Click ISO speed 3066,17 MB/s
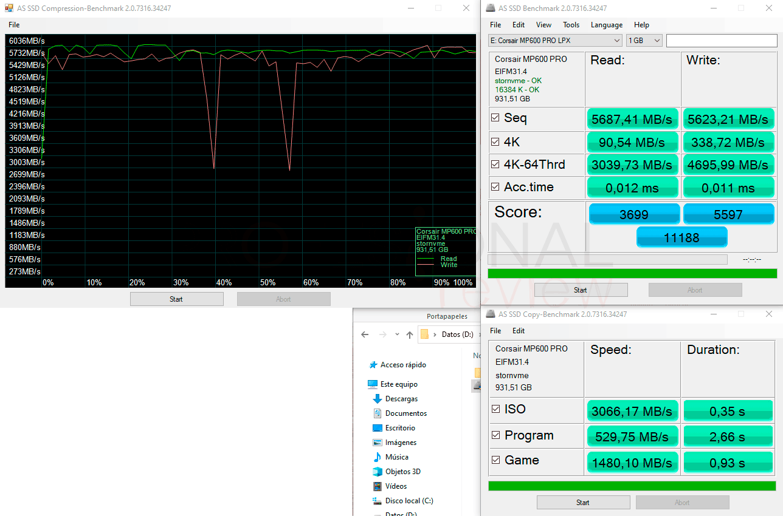783x516 pixels. pyautogui.click(x=632, y=411)
